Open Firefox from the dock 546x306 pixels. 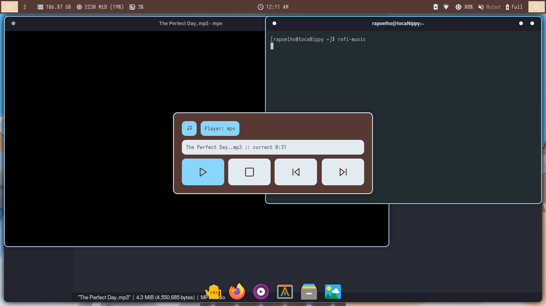(237, 292)
